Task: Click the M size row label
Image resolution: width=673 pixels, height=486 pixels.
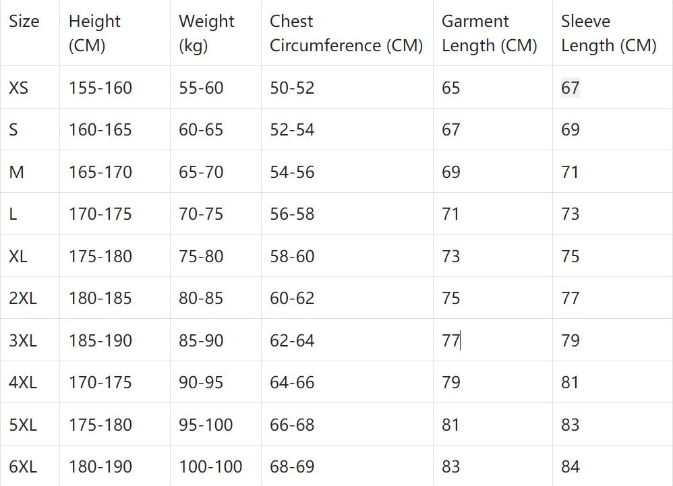Action: click(x=17, y=172)
